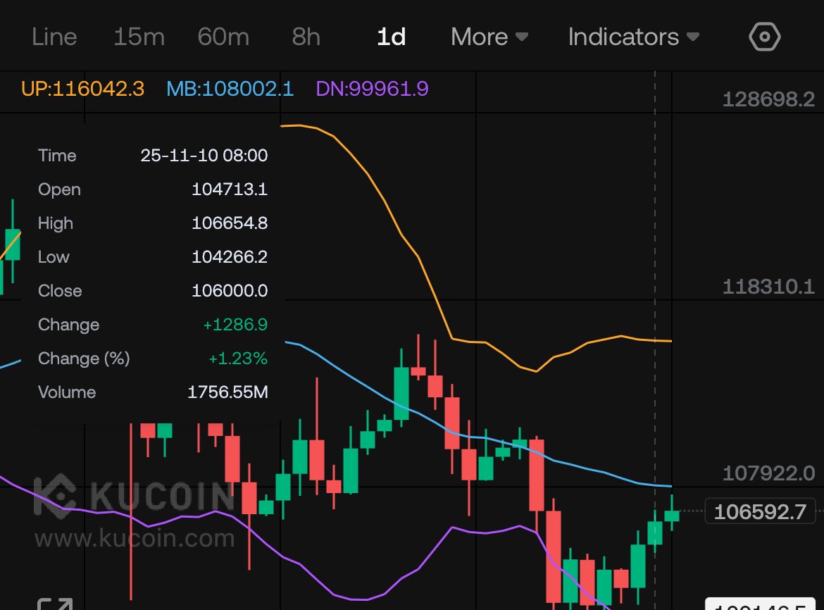The image size is (824, 610).
Task: Click the 118310.1 price axis label
Action: pyautogui.click(x=768, y=287)
